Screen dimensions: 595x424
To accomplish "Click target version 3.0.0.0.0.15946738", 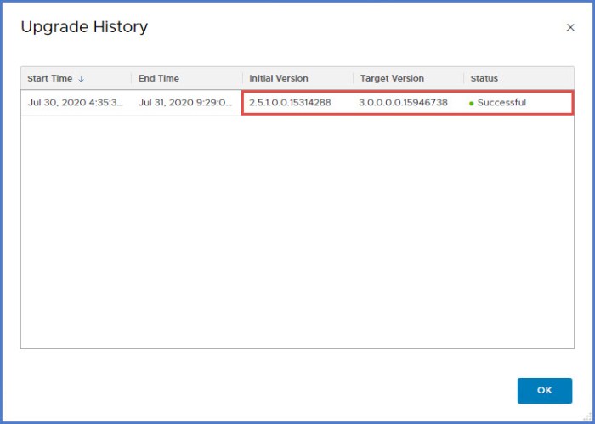I will point(404,103).
